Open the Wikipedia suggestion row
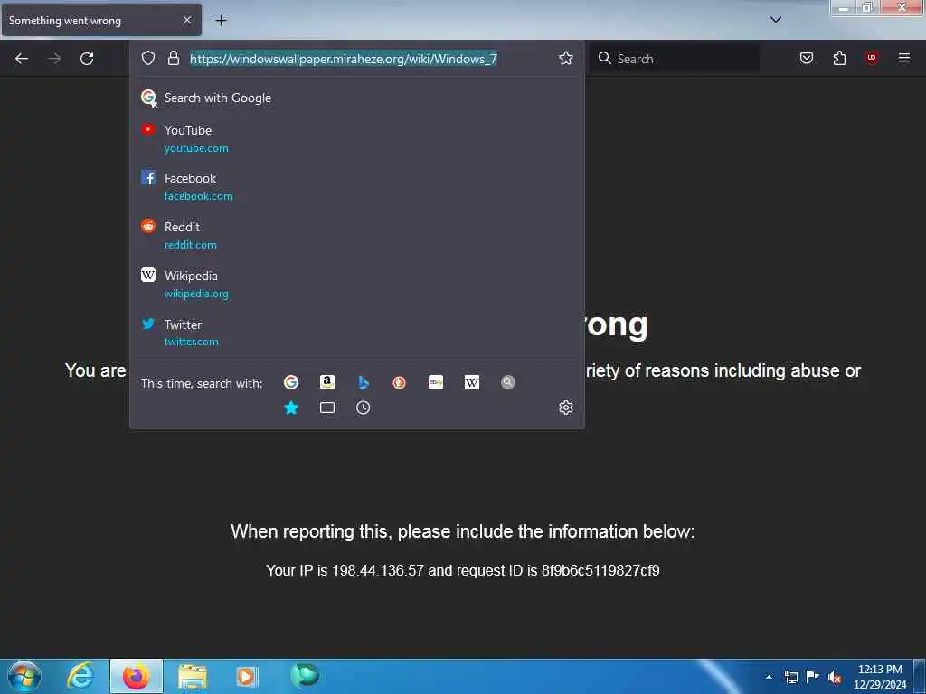Image resolution: width=926 pixels, height=694 pixels. click(356, 284)
